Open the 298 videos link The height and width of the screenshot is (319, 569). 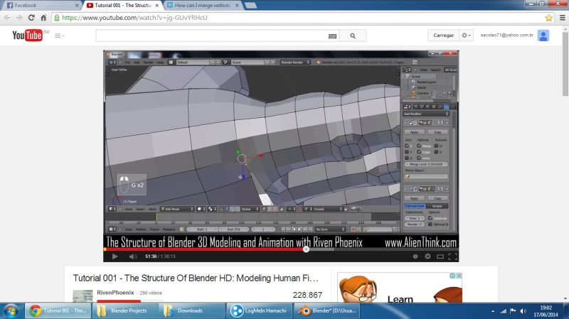pos(151,293)
